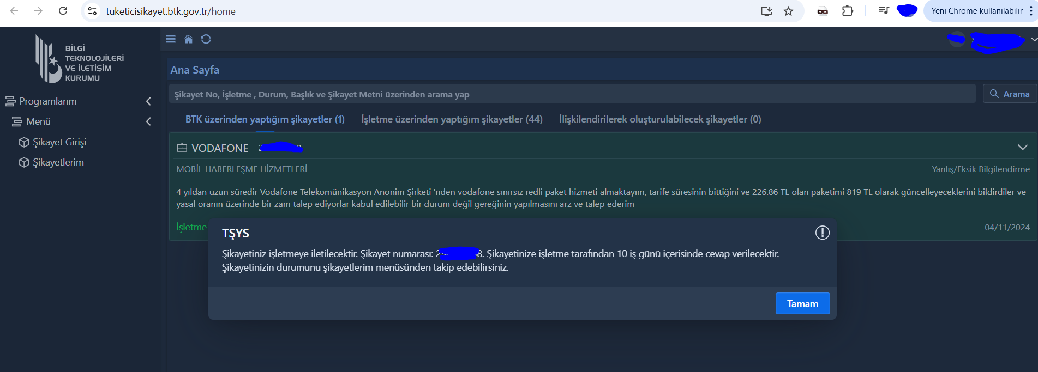Click 'Ana Sayfa' page heading
The width and height of the screenshot is (1038, 372).
(x=195, y=70)
